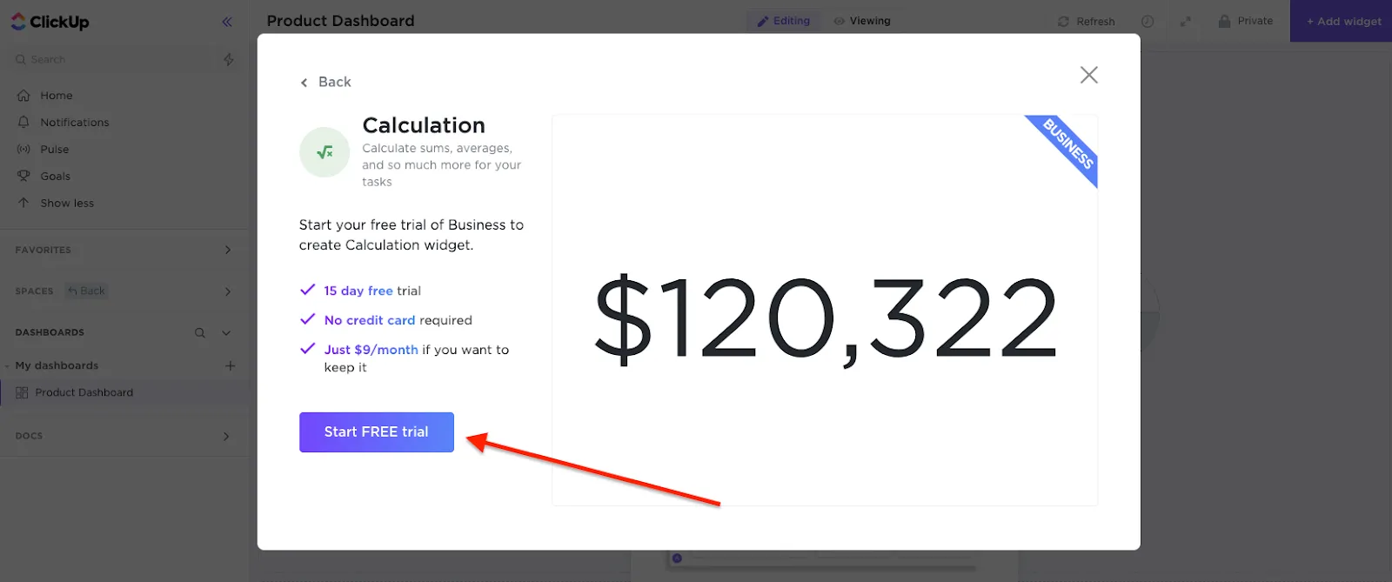Open Notifications in the sidebar
Image resolution: width=1392 pixels, height=582 pixels.
[74, 123]
